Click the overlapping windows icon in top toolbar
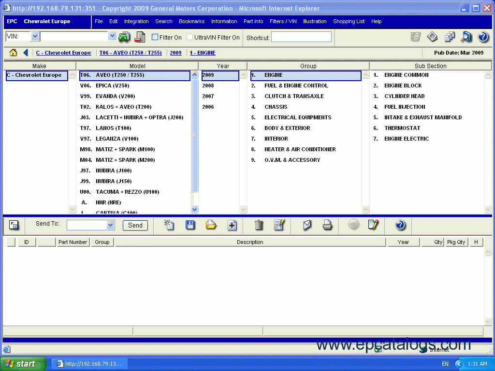The image size is (495, 371). (450, 37)
